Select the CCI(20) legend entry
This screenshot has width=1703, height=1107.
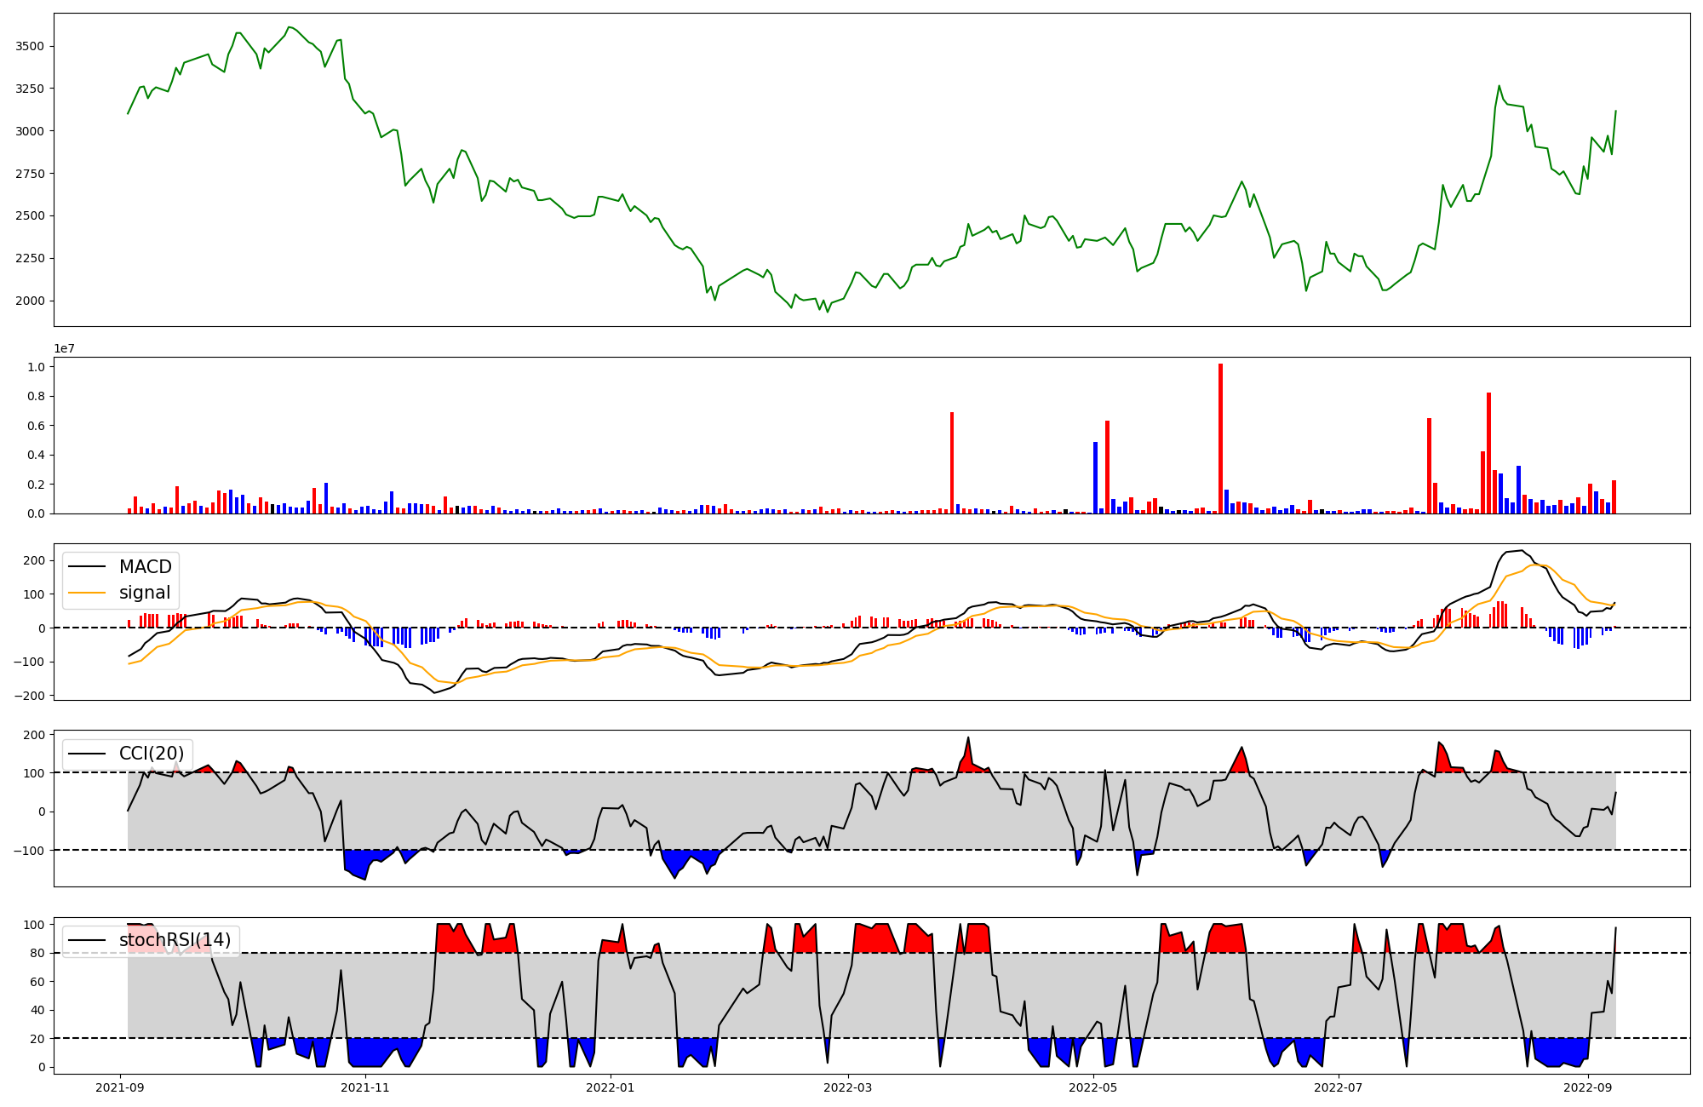click(152, 754)
